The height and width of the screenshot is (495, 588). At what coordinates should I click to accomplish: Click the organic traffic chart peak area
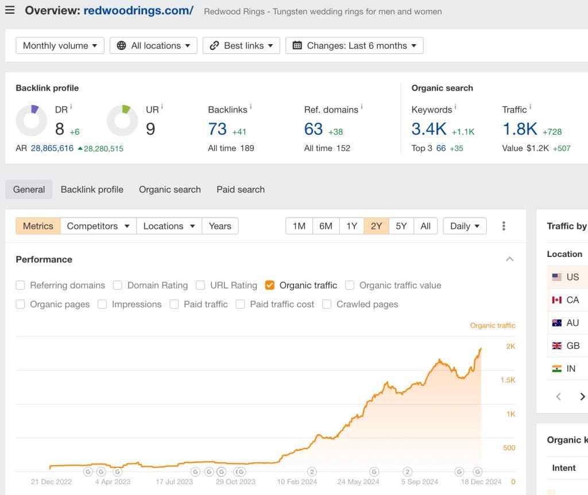click(479, 350)
